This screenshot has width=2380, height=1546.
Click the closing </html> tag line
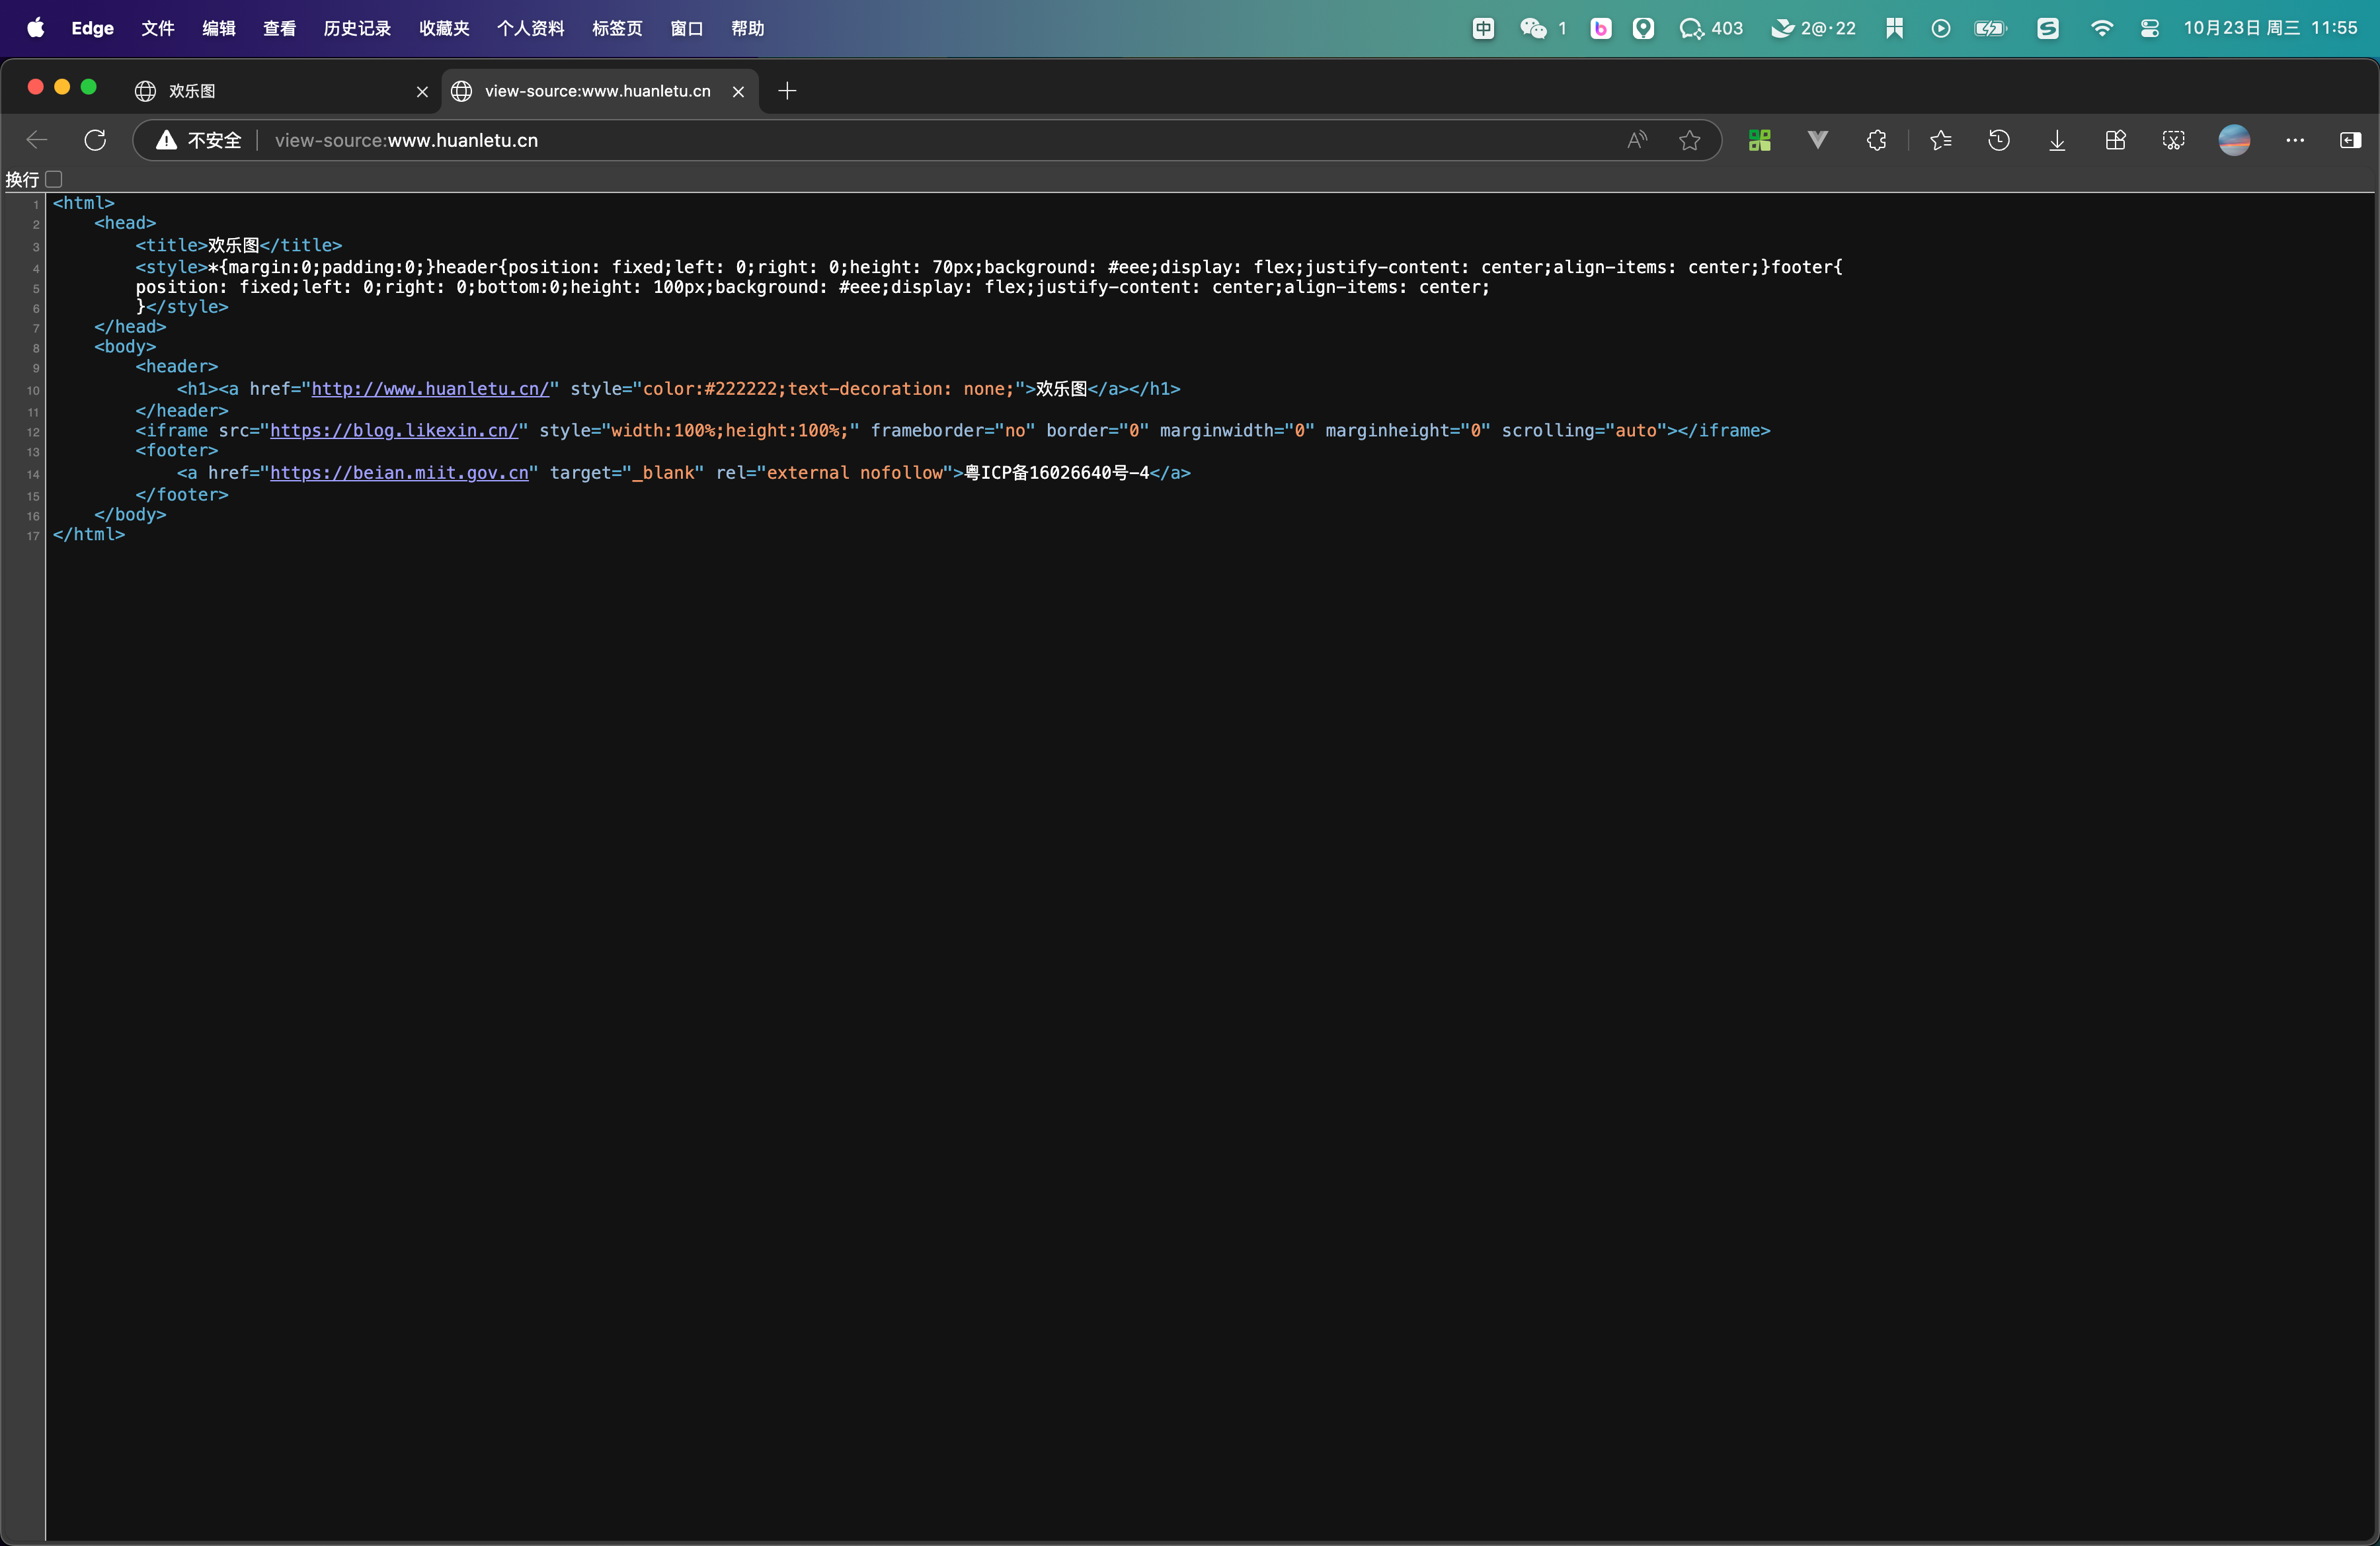(x=89, y=535)
